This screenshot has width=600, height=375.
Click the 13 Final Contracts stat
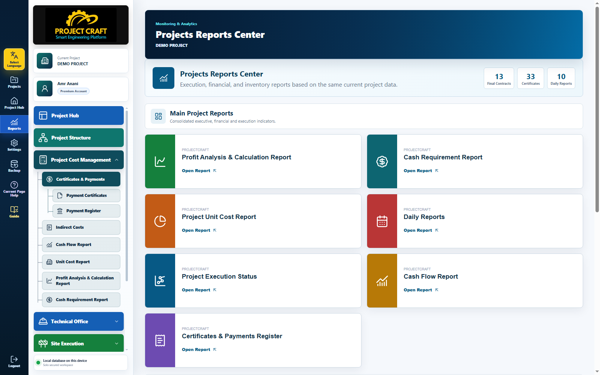[499, 78]
